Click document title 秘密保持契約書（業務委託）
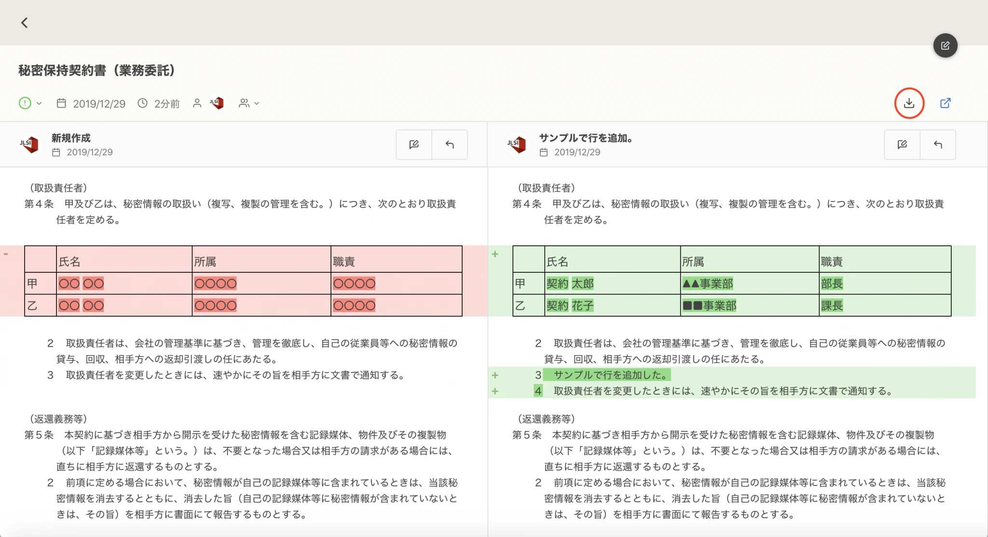 pos(96,70)
